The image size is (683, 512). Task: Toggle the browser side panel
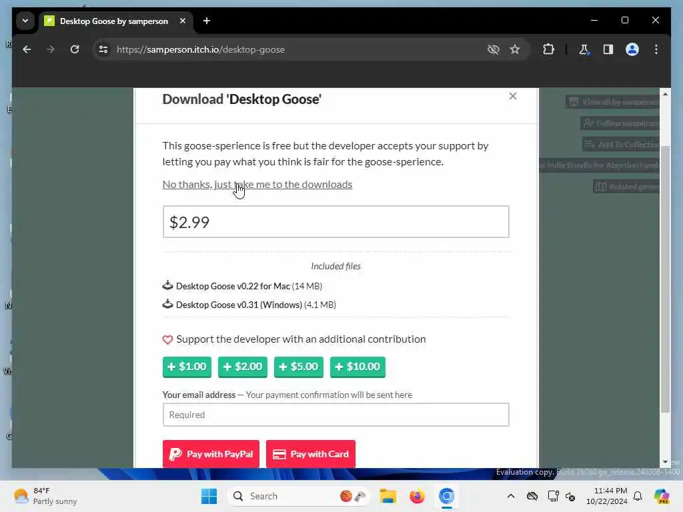pos(608,49)
